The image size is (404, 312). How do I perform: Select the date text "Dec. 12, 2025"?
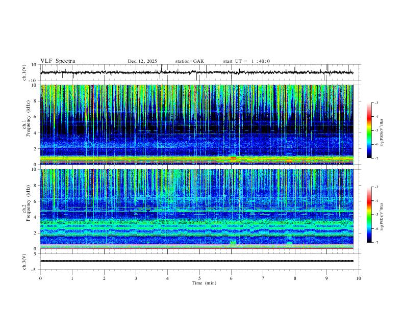[x=142, y=61]
